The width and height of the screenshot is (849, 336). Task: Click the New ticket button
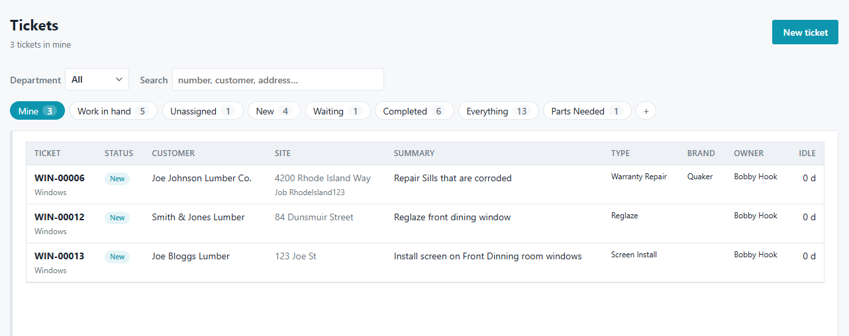click(x=805, y=32)
